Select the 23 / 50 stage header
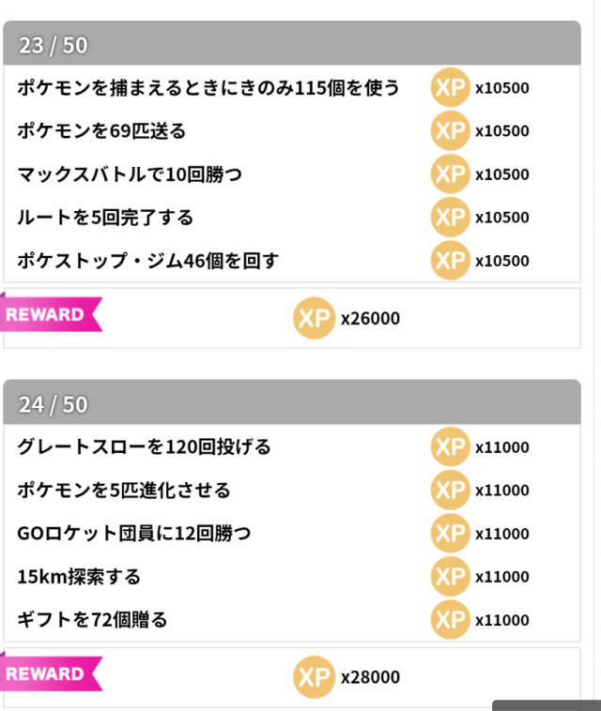The image size is (601, 711). (291, 45)
